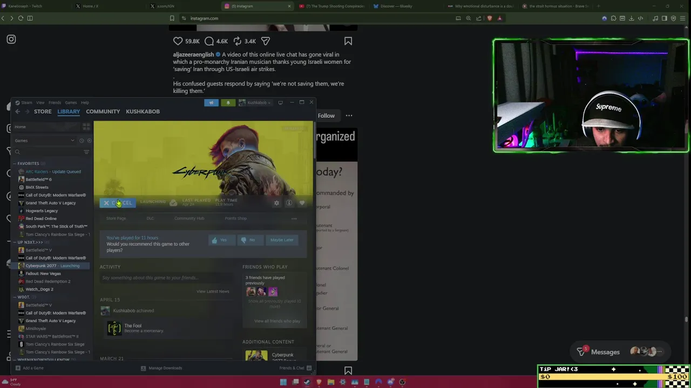691x388 pixels.
Task: Open Cyberpunk 2077 manage gear icon
Action: (x=276, y=203)
